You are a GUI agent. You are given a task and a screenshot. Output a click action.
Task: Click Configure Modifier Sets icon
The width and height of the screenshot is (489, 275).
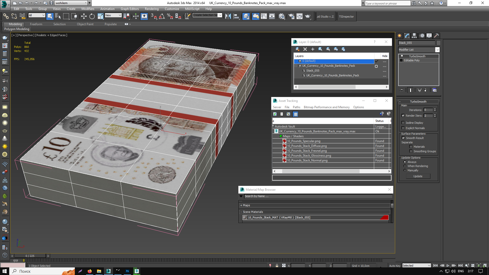tap(434, 90)
